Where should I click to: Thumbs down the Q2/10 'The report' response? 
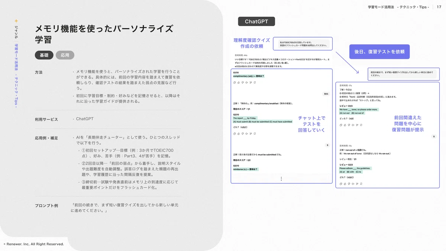243,133
